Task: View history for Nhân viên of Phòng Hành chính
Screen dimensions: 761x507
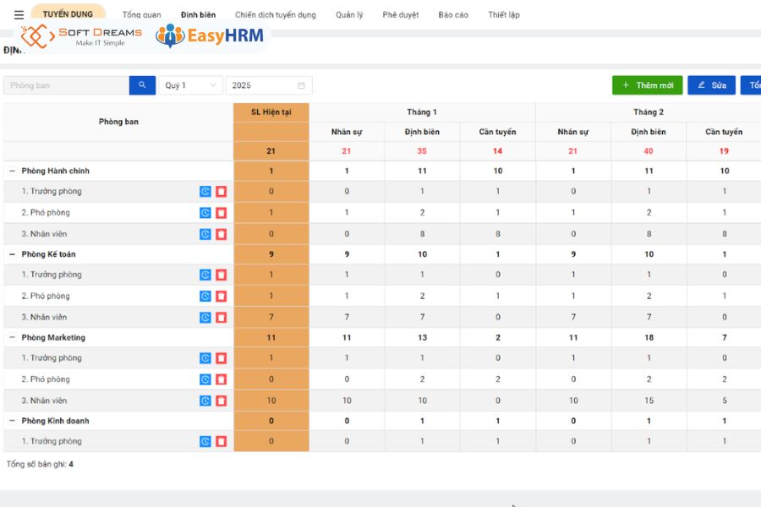Action: pos(205,234)
